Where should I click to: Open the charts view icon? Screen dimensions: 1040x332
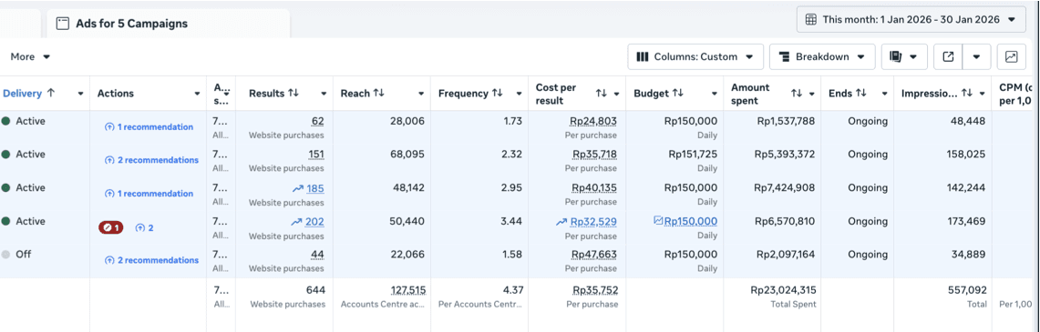1011,57
